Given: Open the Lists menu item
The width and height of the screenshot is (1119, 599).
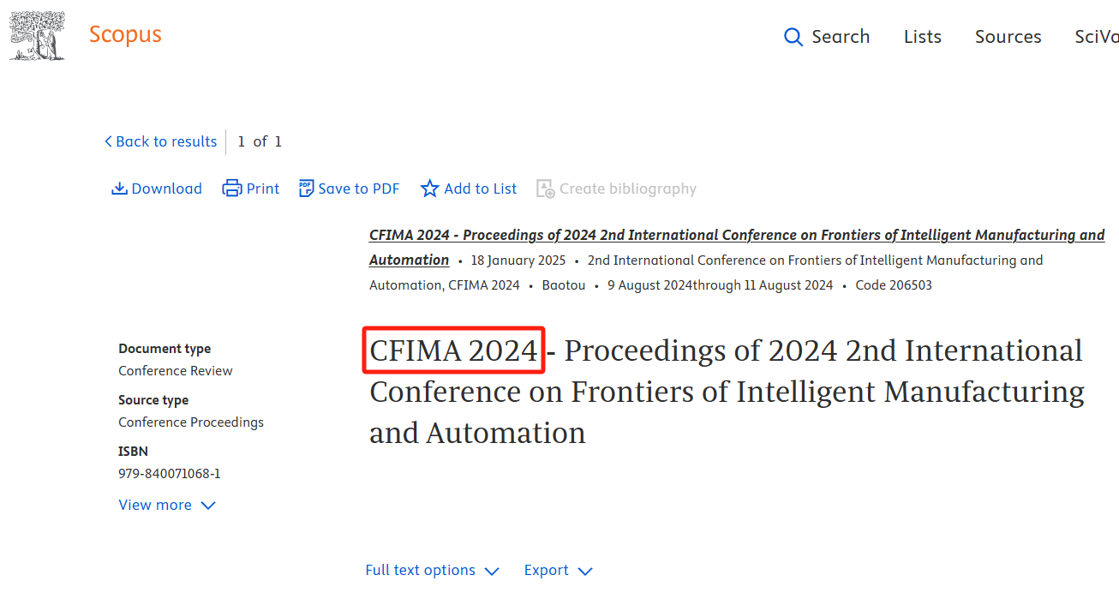Looking at the screenshot, I should [x=923, y=37].
